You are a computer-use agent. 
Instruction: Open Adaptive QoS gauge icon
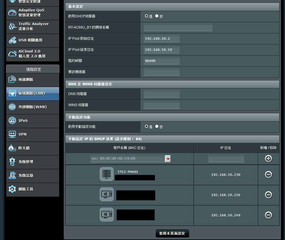pos(12,13)
